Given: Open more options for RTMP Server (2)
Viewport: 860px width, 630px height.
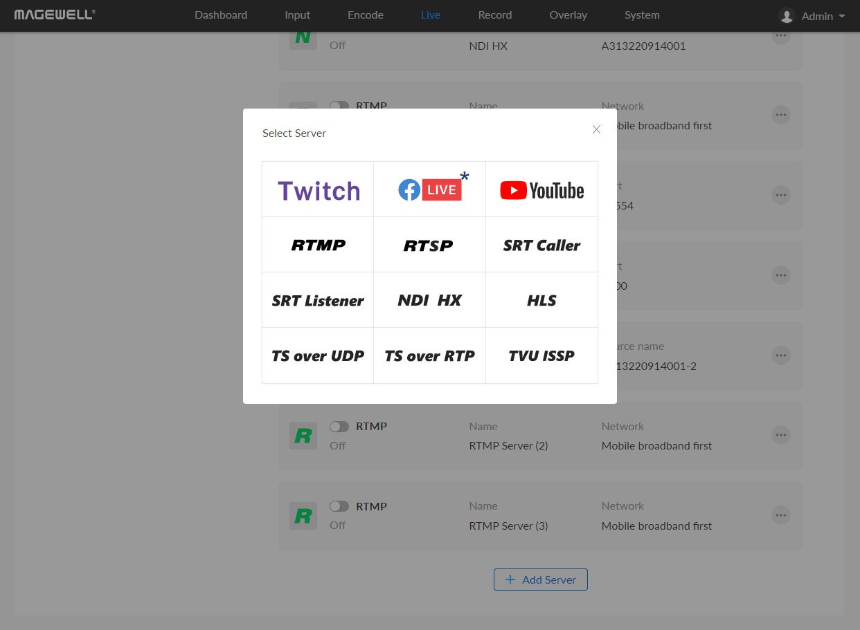Looking at the screenshot, I should click(x=781, y=435).
